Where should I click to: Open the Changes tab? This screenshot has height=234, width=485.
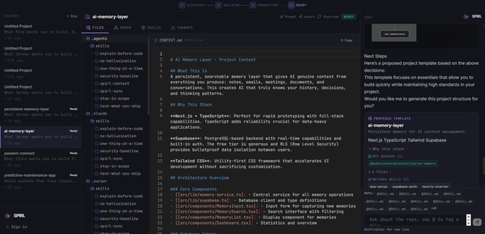tap(182, 28)
